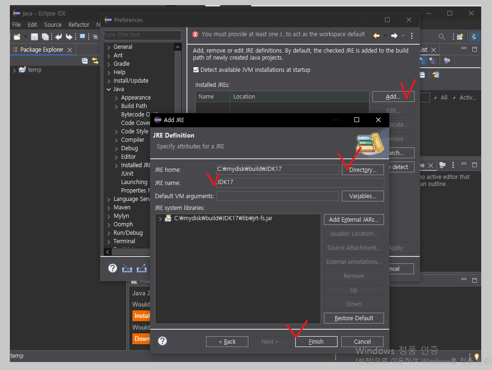
Task: Click the Add... button in Installed JREs
Action: click(393, 97)
